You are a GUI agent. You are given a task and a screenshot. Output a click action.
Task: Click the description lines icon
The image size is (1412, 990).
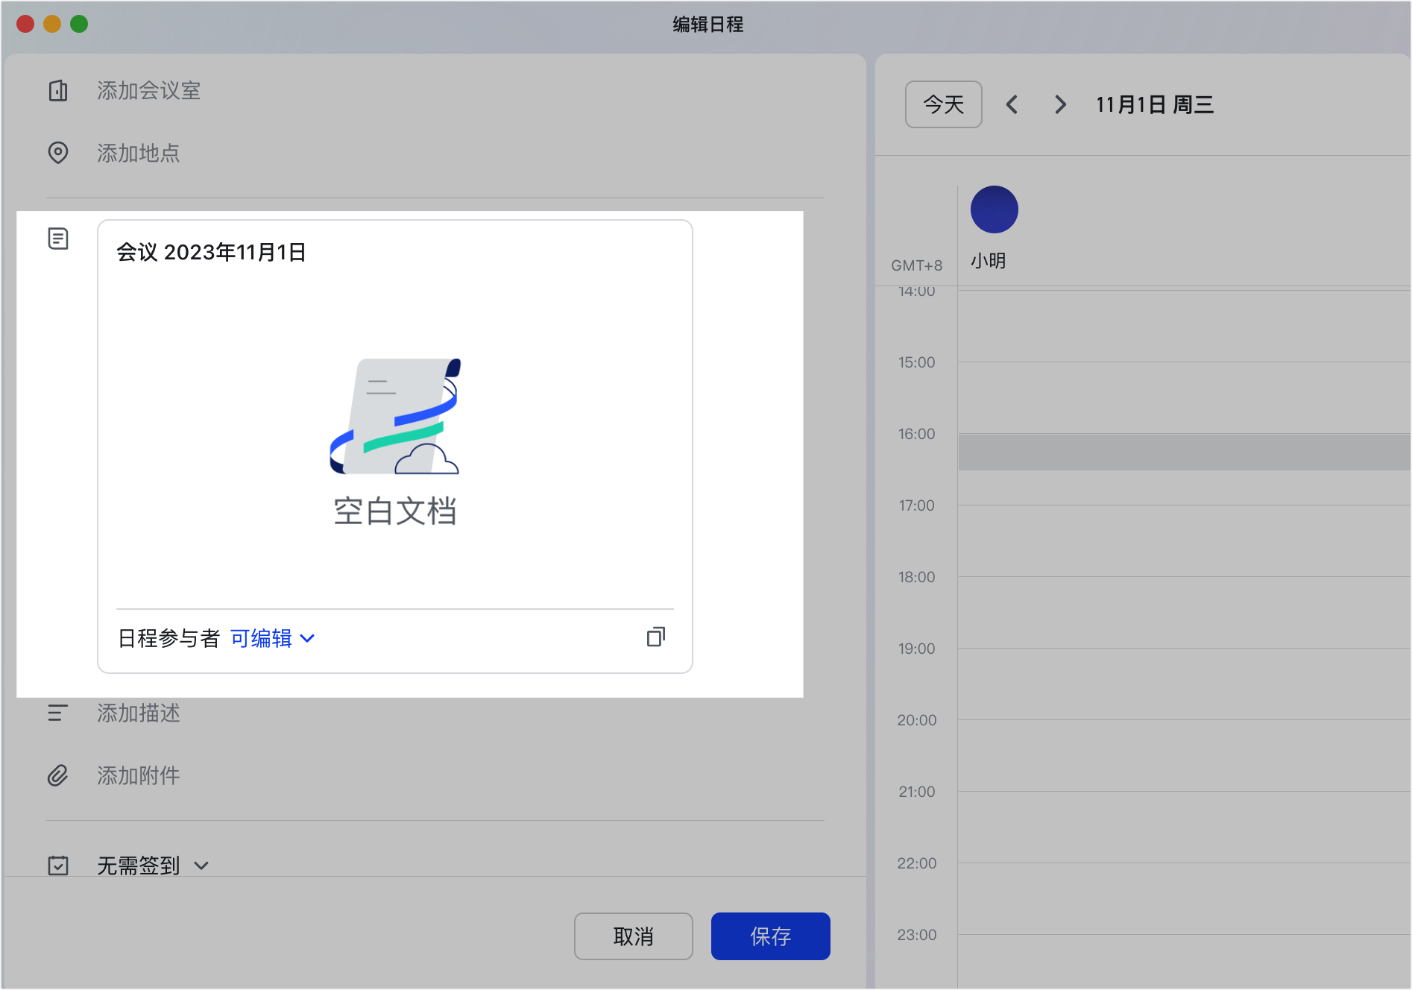click(x=58, y=713)
